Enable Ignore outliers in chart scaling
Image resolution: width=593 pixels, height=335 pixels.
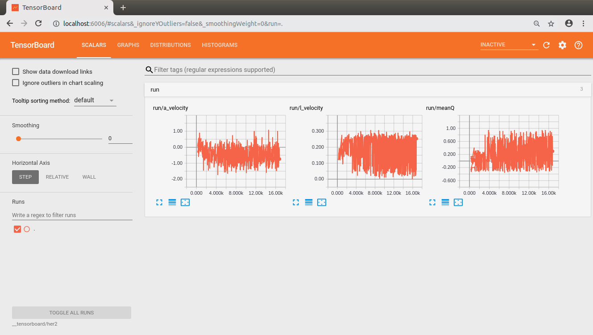point(16,83)
